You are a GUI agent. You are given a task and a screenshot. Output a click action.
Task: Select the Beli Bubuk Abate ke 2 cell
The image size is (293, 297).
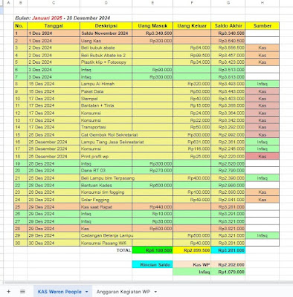click(x=106, y=55)
